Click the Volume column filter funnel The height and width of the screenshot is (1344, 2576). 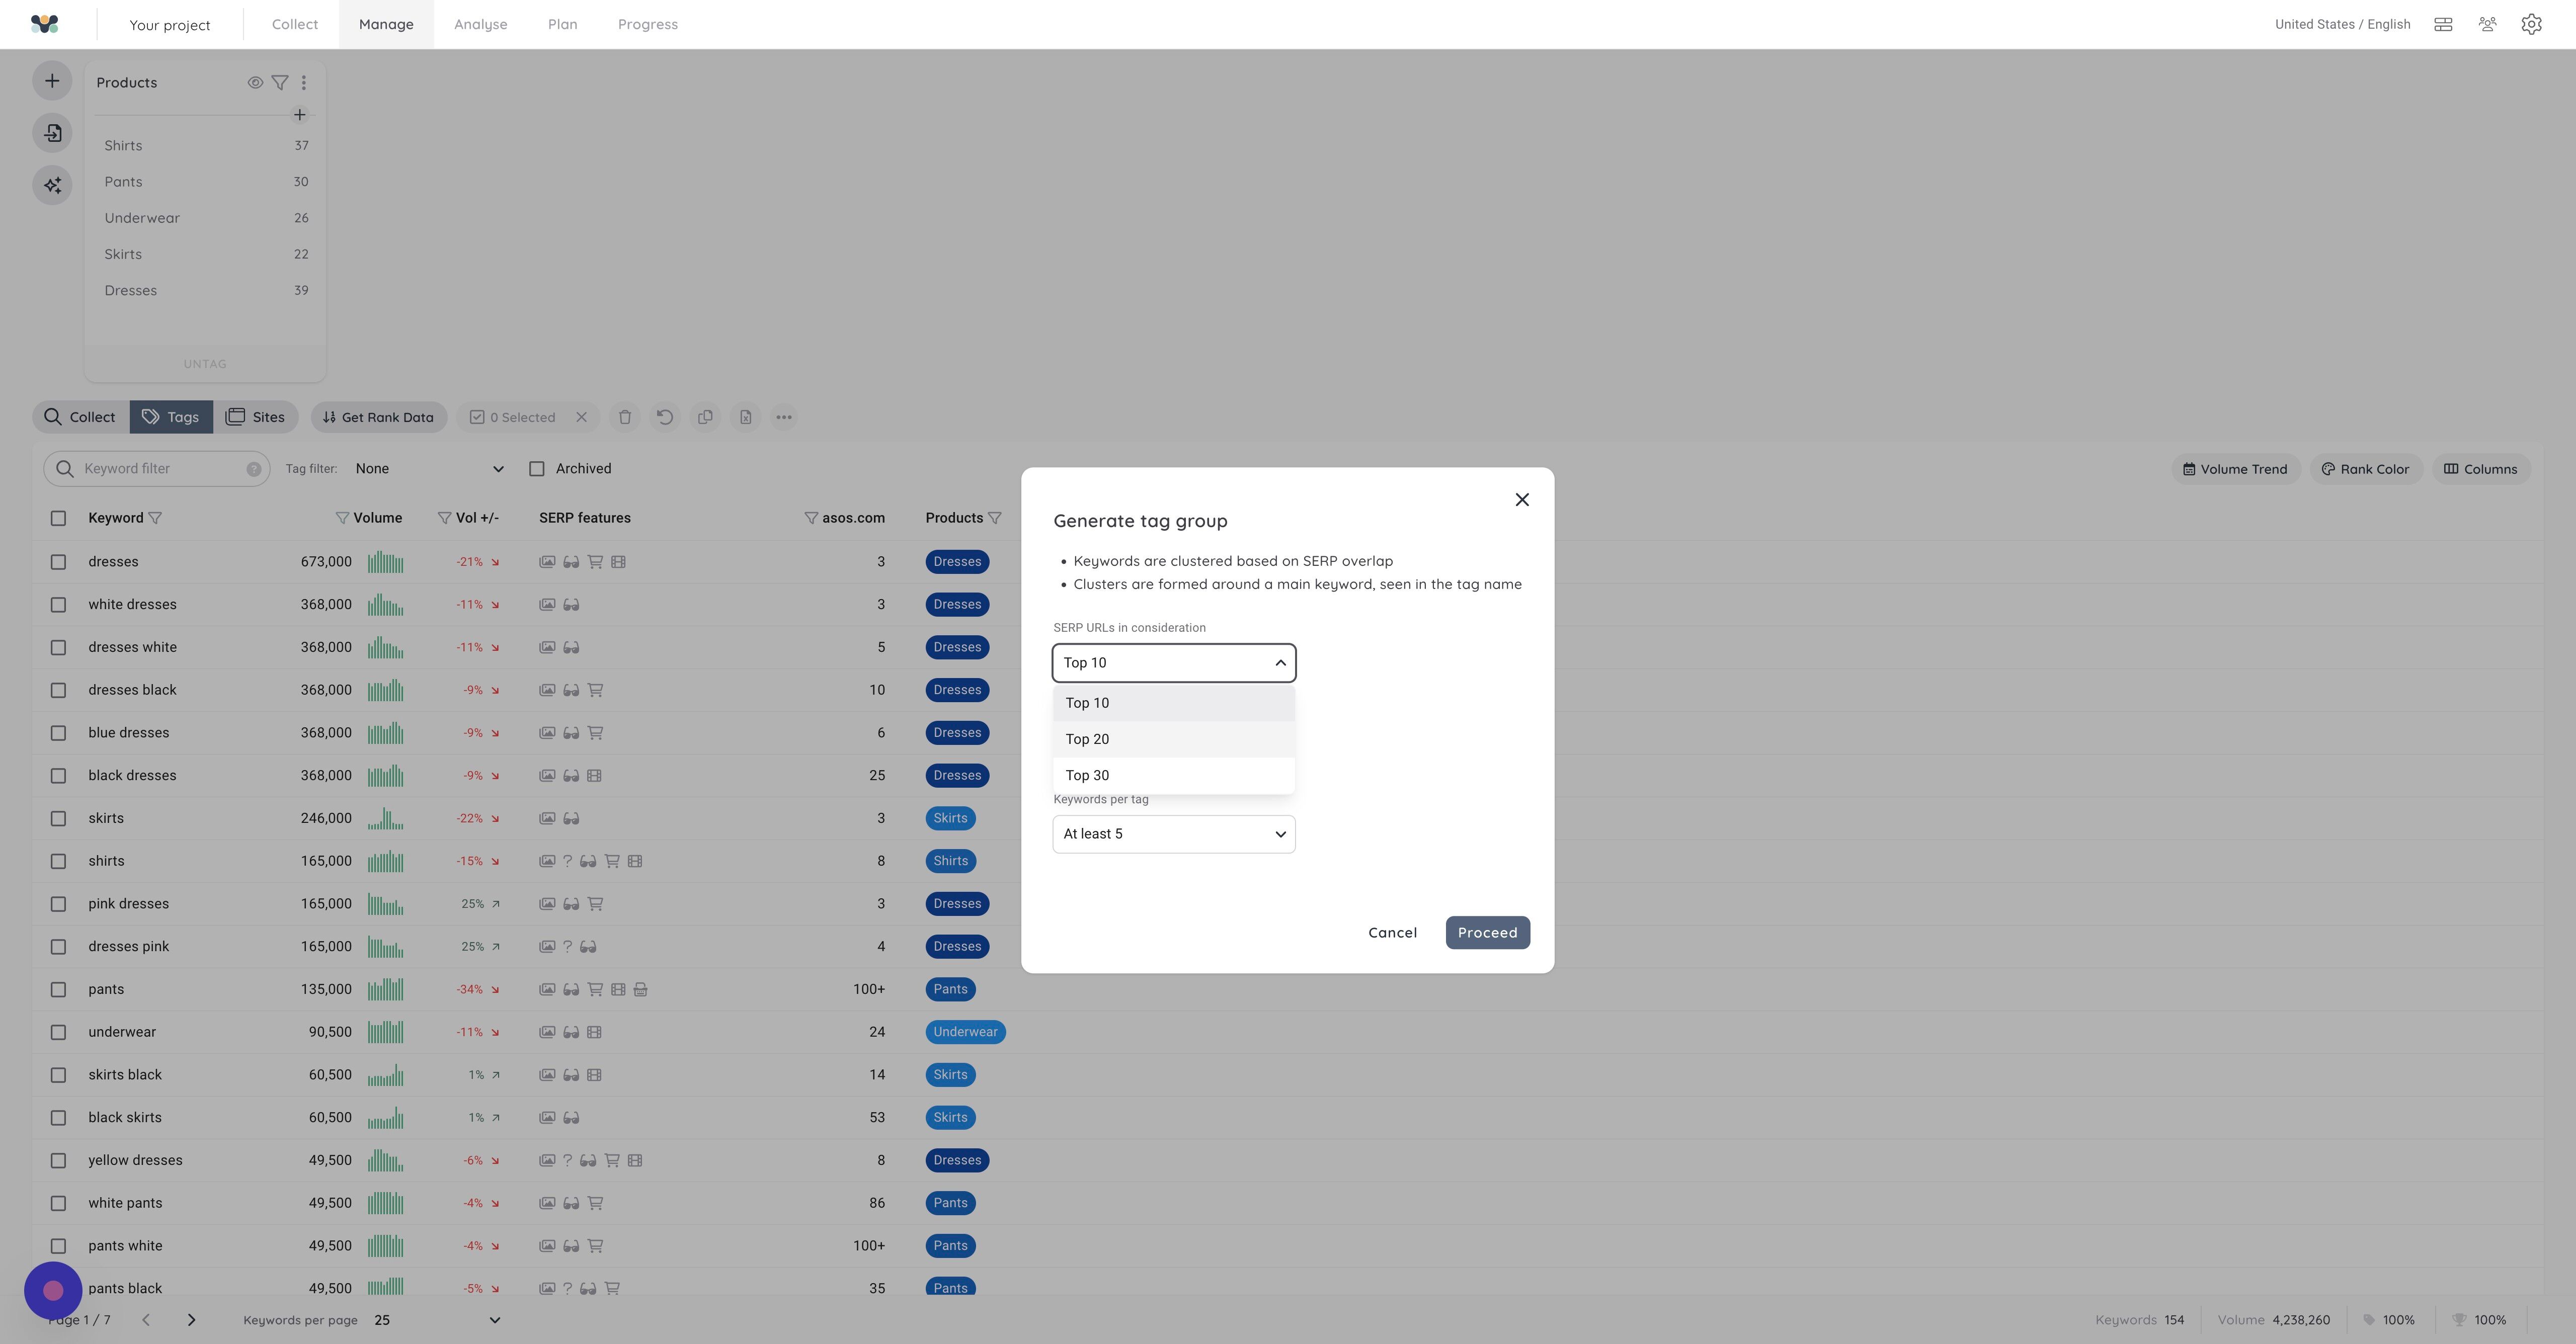coord(342,518)
